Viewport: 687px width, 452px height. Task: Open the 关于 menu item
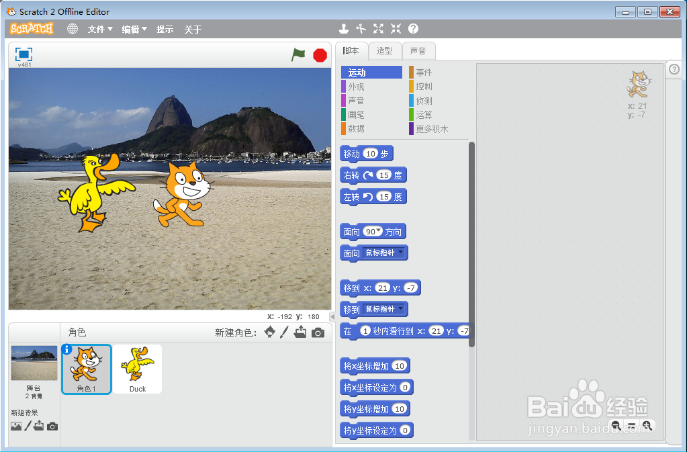(193, 30)
